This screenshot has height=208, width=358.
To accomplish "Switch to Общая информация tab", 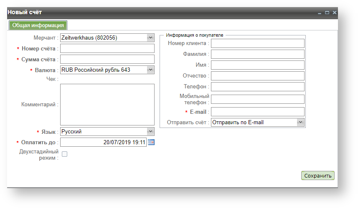I will point(38,25).
